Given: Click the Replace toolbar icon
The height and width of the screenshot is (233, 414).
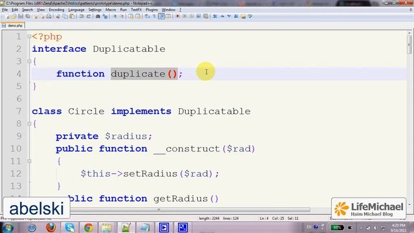Looking at the screenshot, I should [x=105, y=16].
